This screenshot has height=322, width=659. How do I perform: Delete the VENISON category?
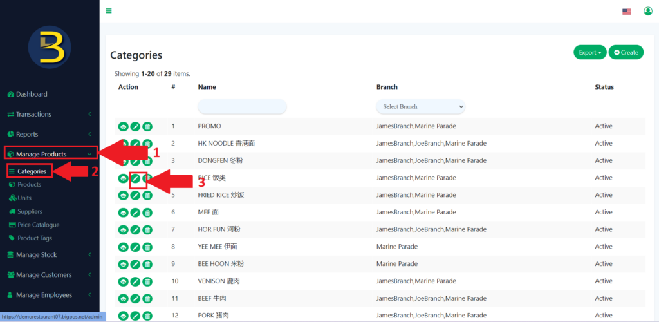point(147,281)
